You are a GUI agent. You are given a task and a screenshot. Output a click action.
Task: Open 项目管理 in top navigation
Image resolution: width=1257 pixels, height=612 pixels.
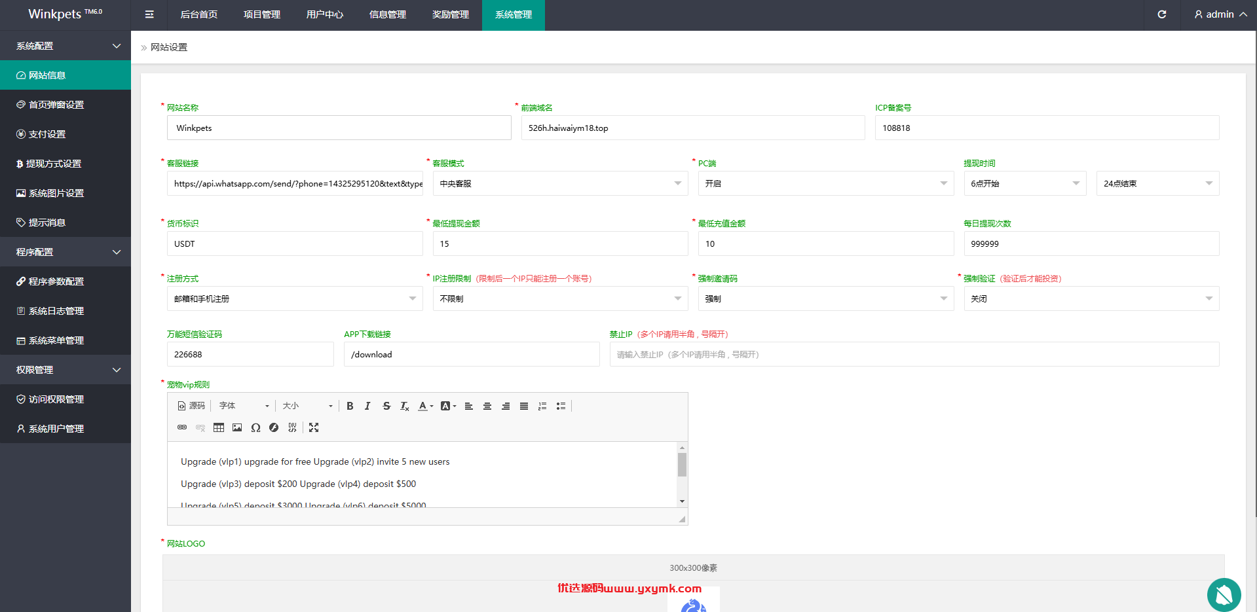coord(262,14)
